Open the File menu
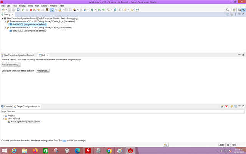246x154 pixels. pos(3,6)
